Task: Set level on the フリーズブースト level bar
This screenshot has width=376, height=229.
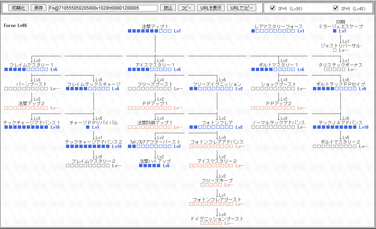Action: pos(150,88)
